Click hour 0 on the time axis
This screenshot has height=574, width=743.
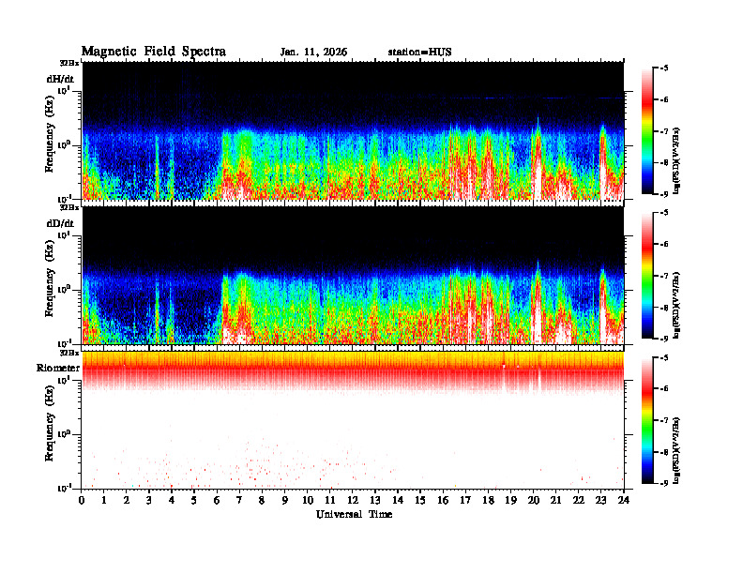tap(82, 500)
